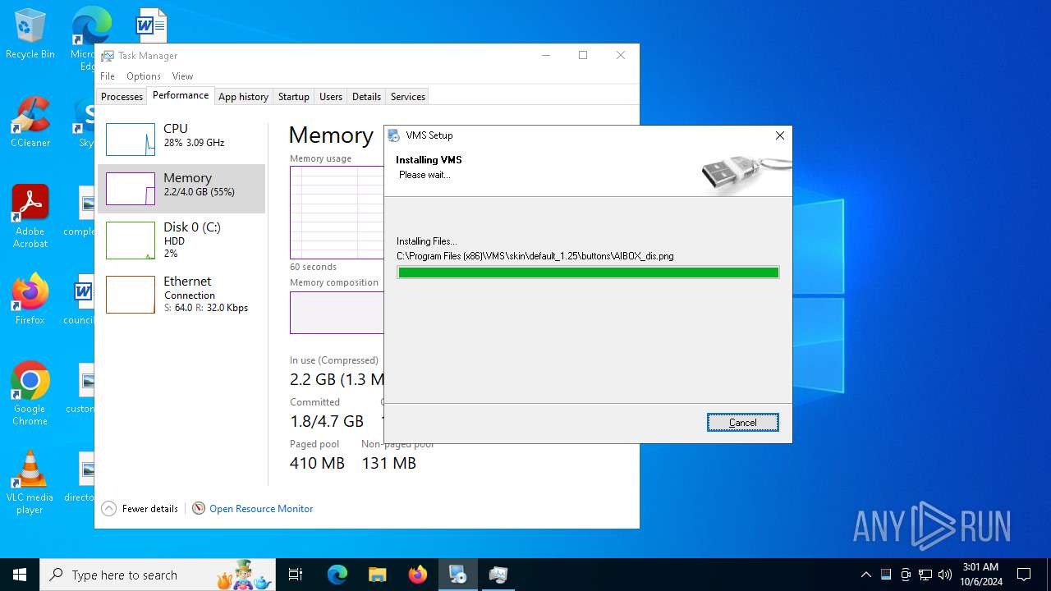
Task: Click the Open Resource Monitor icon
Action: tap(199, 509)
